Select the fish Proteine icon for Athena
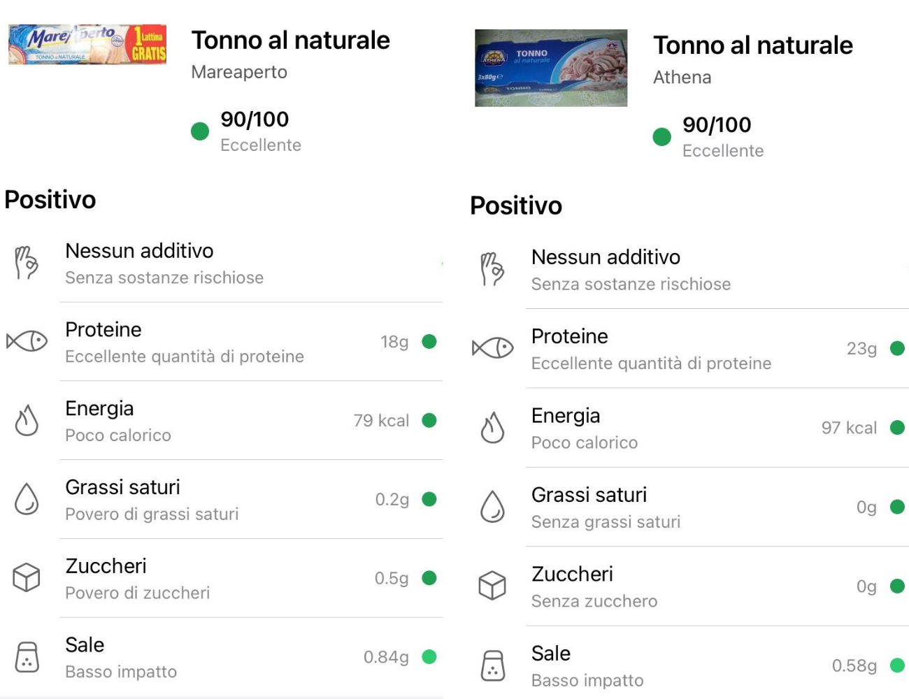 pyautogui.click(x=492, y=348)
